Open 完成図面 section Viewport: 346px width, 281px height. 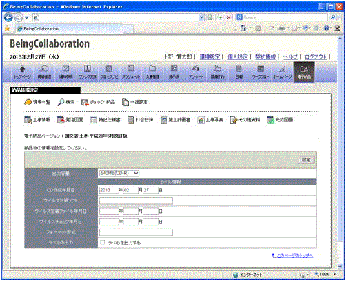[280, 120]
